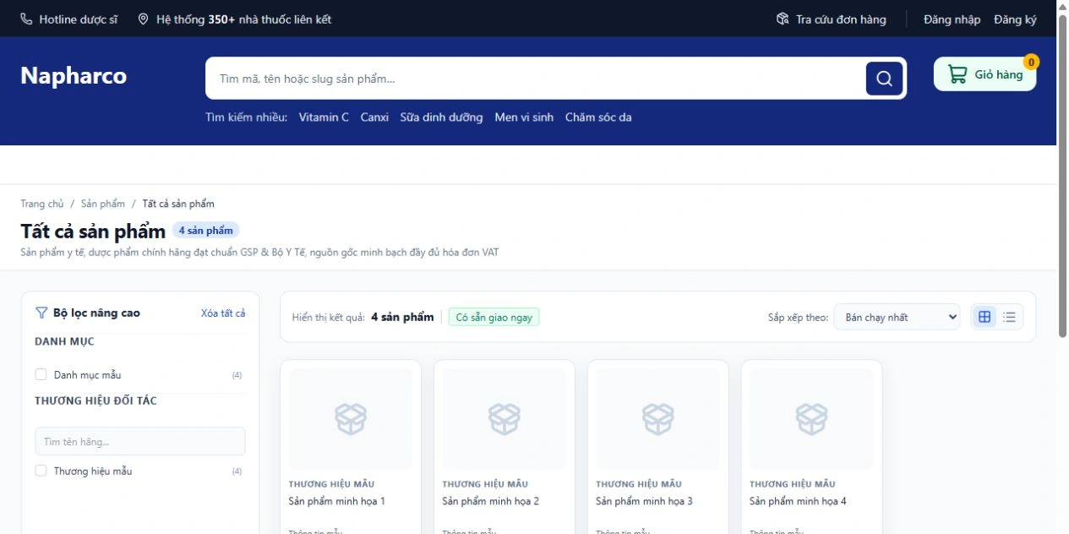The image size is (1069, 534).
Task: Focus the Tìm tên hãng brand field
Action: point(140,441)
